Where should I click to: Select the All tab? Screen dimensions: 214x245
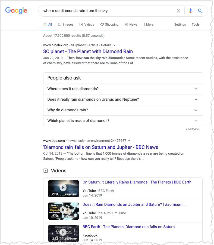click(x=48, y=24)
